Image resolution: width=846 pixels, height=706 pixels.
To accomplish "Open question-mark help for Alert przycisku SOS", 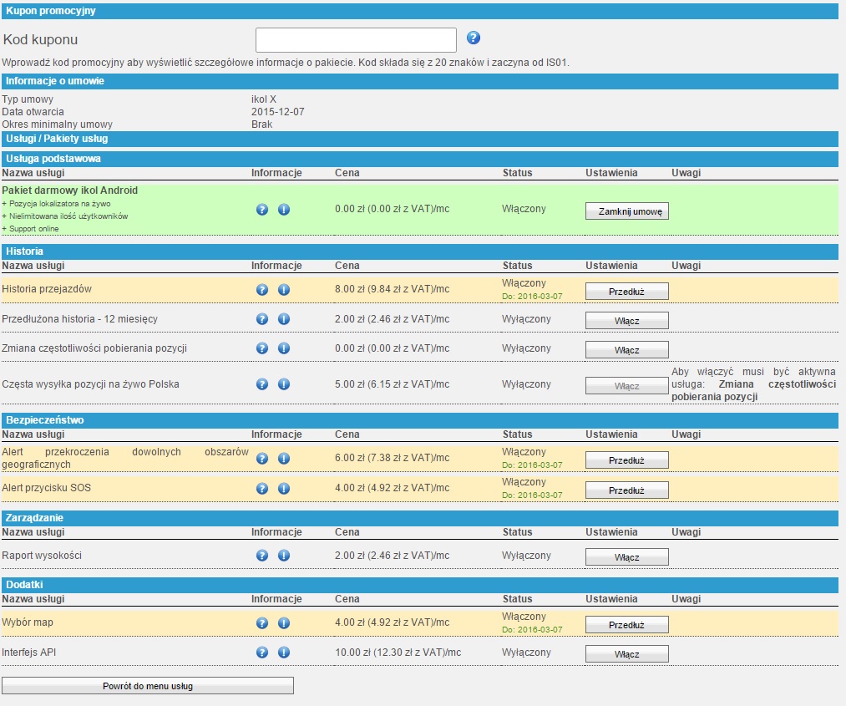I will click(x=262, y=489).
